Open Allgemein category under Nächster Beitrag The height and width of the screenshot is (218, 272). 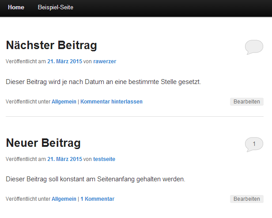coord(64,102)
